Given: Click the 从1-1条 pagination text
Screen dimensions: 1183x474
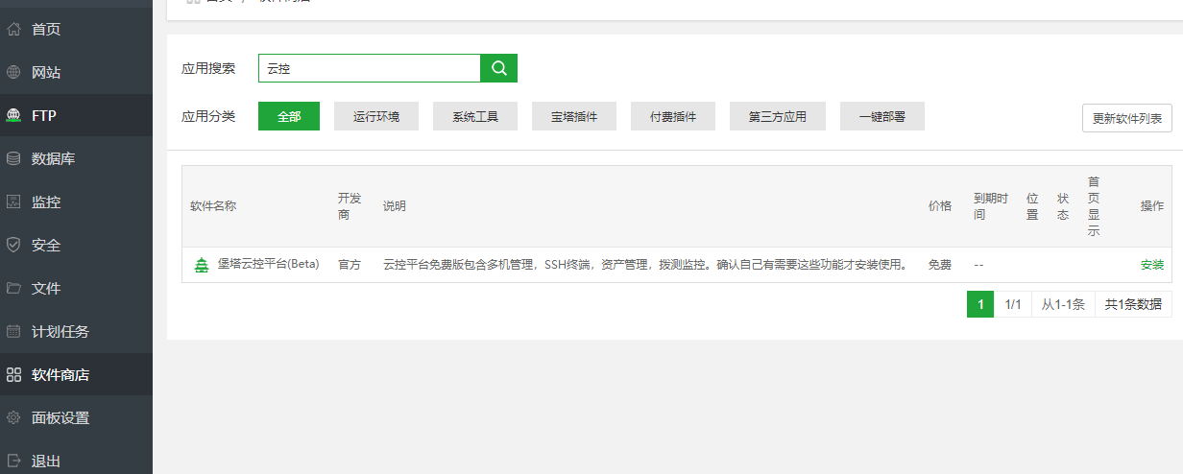Looking at the screenshot, I should (1063, 305).
